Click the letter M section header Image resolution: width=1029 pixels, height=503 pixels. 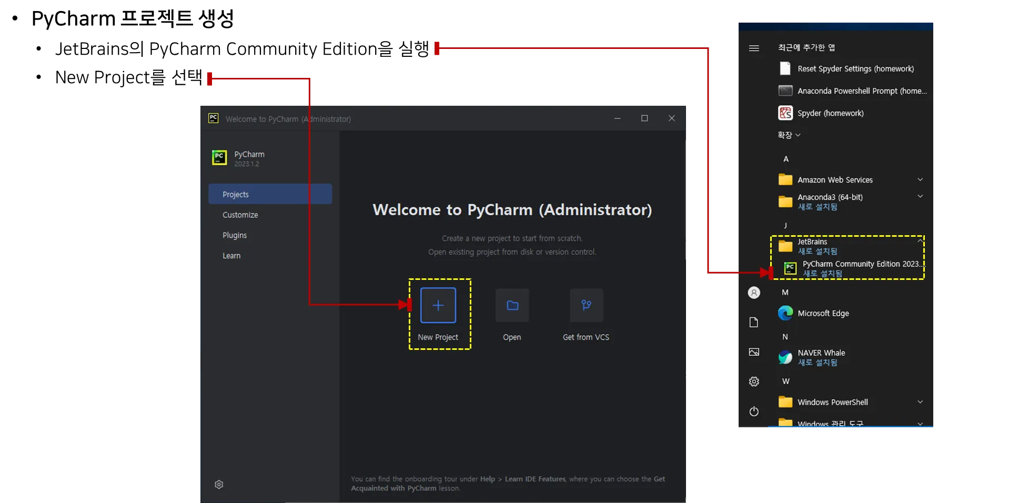[785, 292]
